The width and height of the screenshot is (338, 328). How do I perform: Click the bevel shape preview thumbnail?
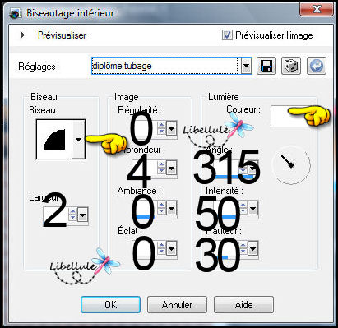tap(54, 140)
